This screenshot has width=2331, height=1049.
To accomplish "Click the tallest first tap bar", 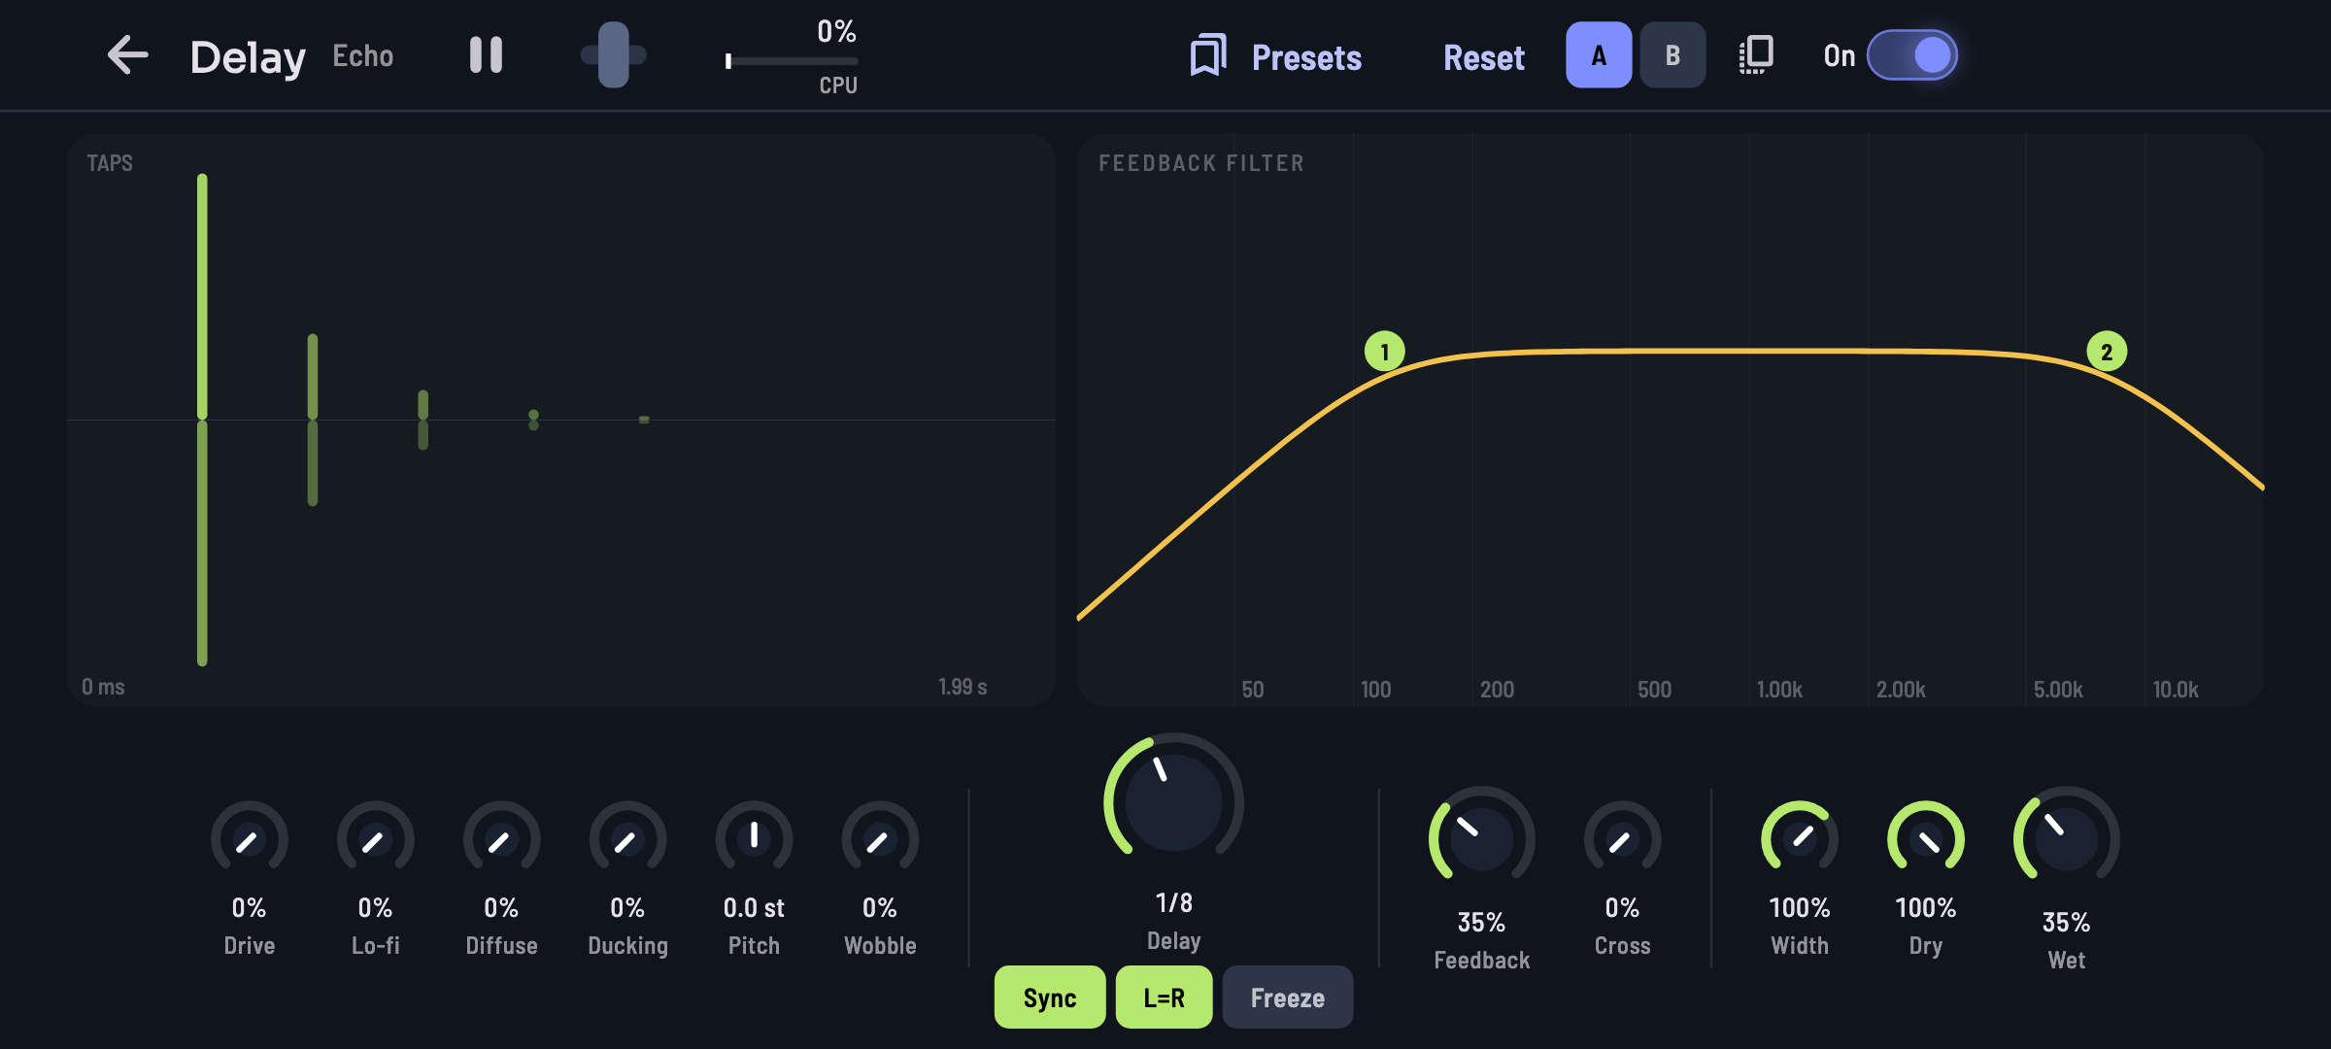I will point(202,420).
